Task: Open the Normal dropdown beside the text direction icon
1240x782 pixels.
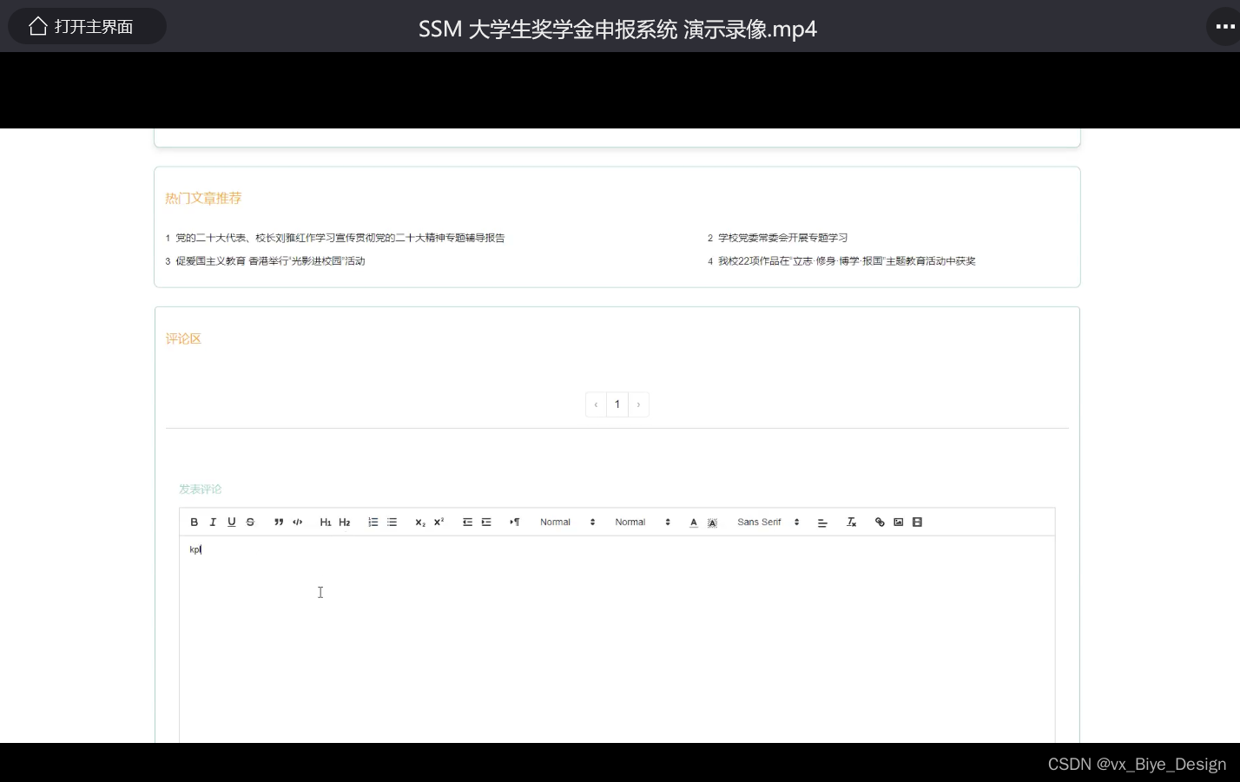Action: [x=568, y=522]
